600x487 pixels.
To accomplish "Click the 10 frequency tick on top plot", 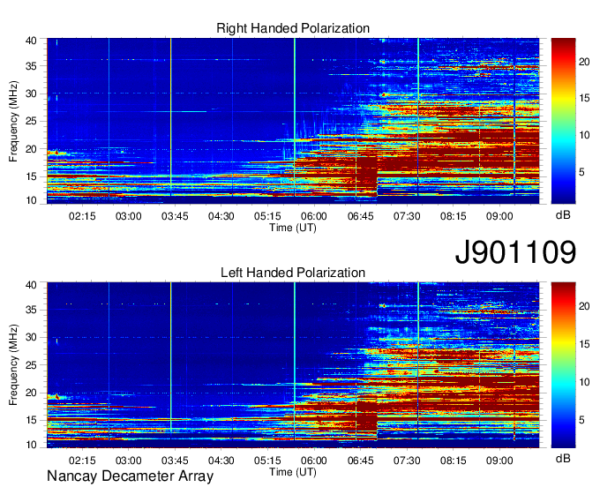I will pyautogui.click(x=31, y=200).
